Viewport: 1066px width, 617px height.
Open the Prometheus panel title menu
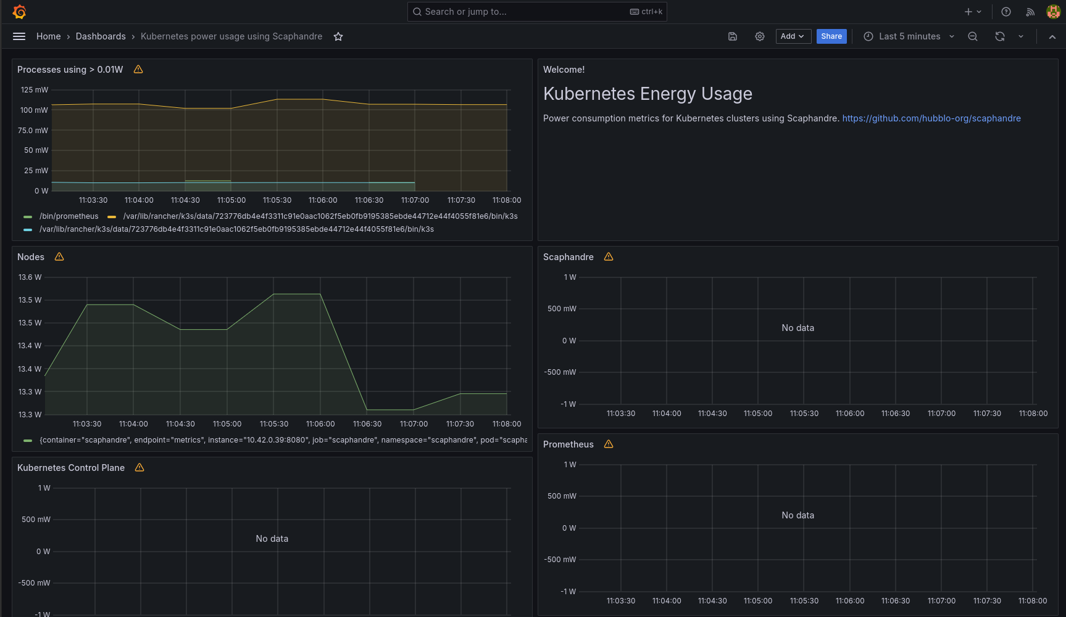(x=568, y=444)
